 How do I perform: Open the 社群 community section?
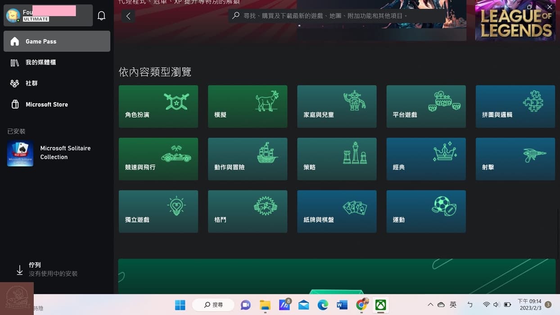point(32,83)
